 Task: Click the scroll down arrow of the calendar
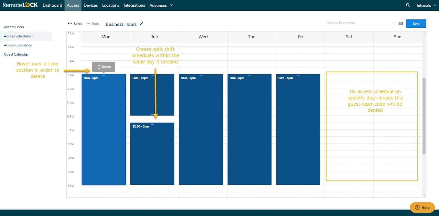424,195
